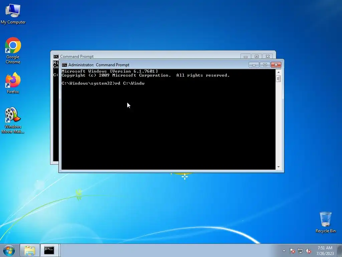Click the 'rd C:\Windw' command line text
This screenshot has width=342, height=257.
pos(130,83)
